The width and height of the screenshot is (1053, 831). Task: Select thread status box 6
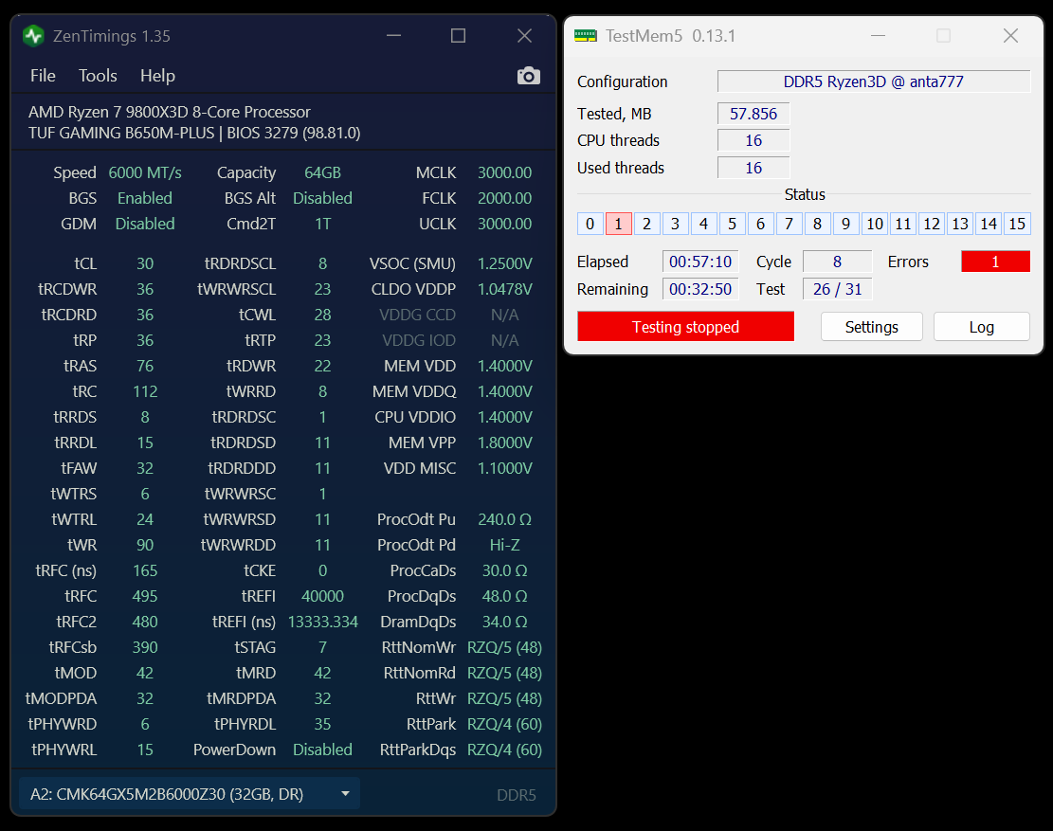click(x=760, y=224)
